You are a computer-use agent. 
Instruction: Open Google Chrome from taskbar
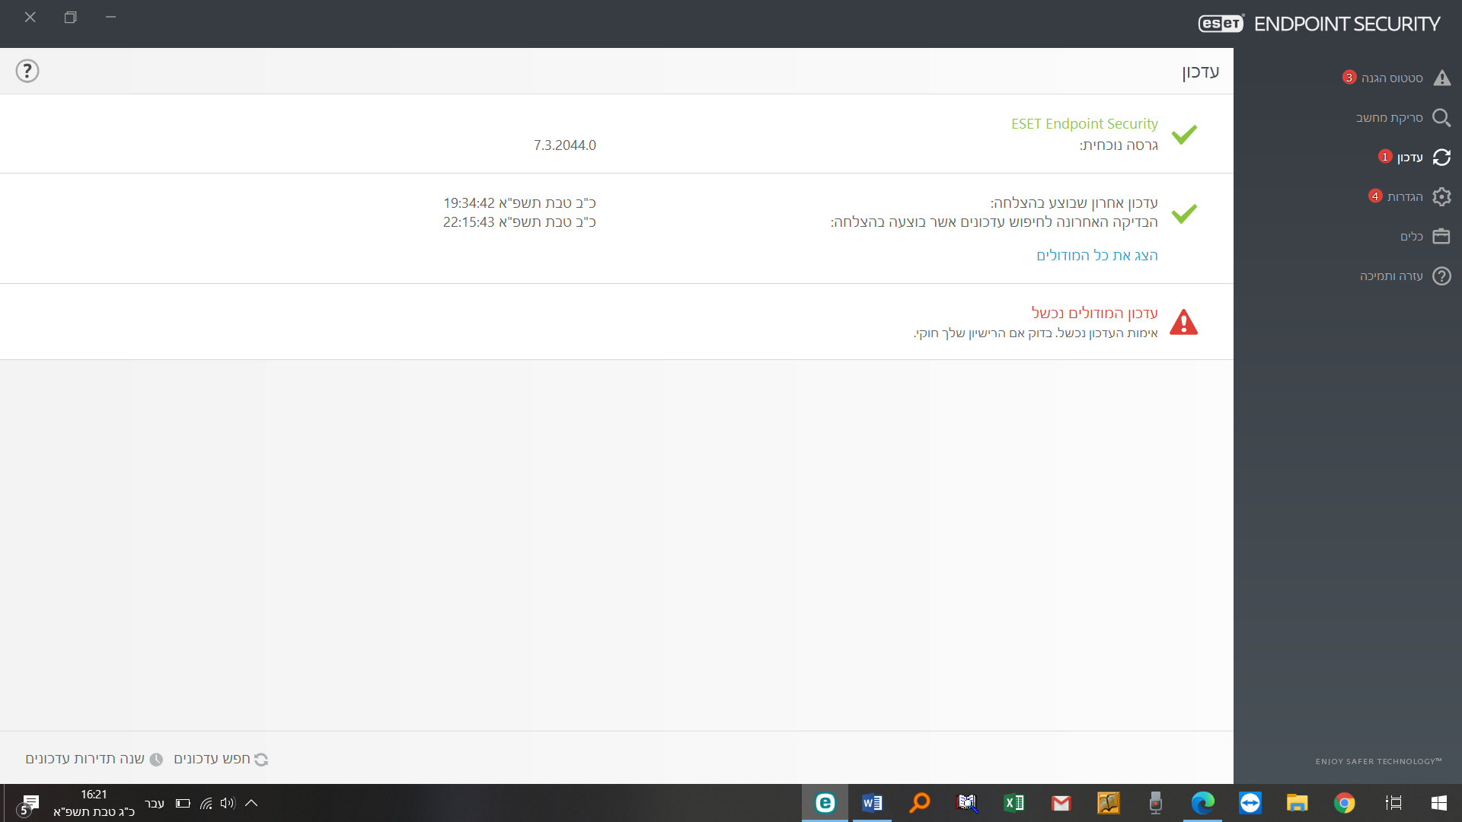coord(1344,803)
